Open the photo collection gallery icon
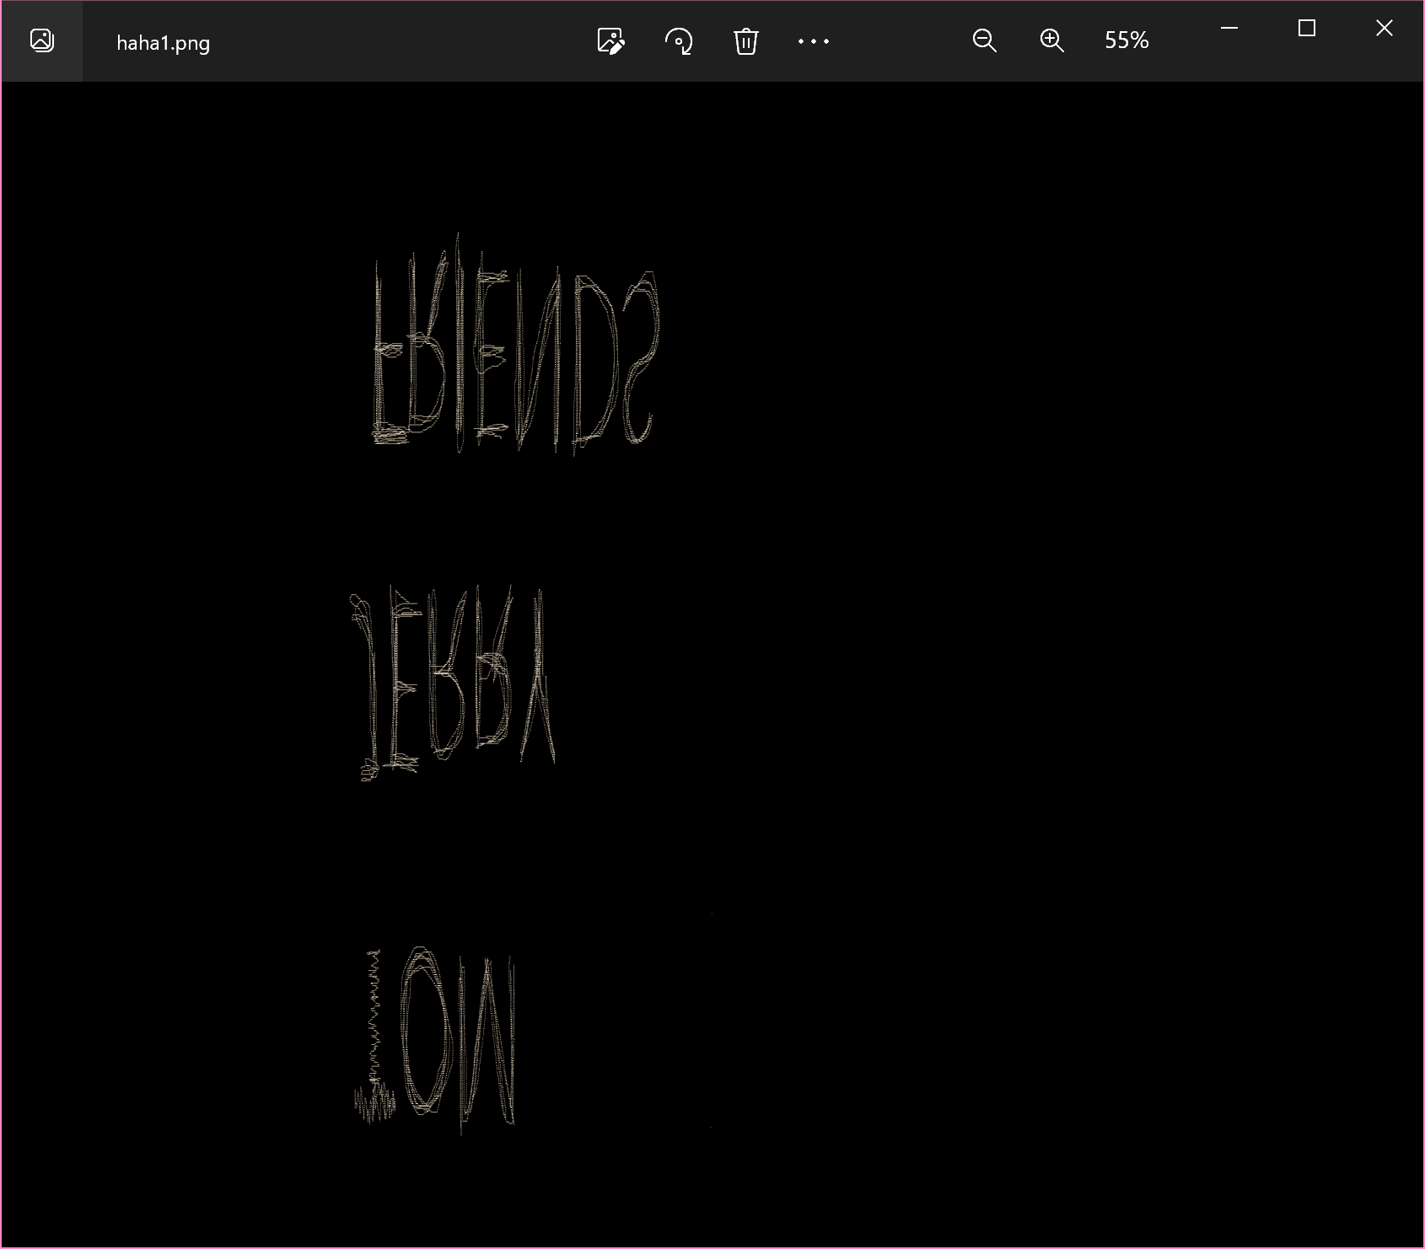The height and width of the screenshot is (1249, 1425). (x=41, y=40)
